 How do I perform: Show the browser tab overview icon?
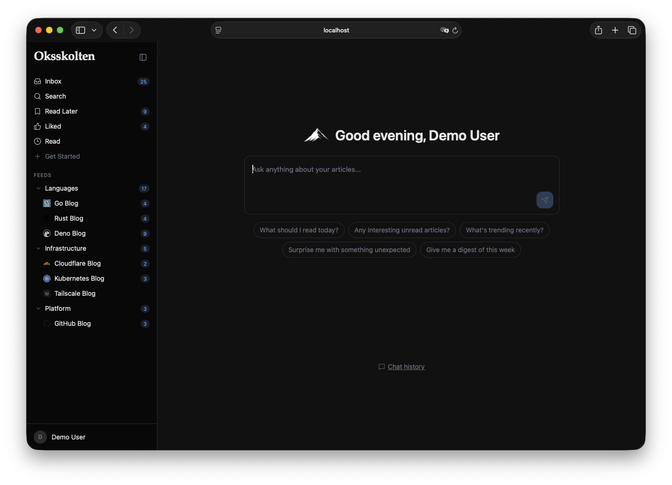[632, 30]
